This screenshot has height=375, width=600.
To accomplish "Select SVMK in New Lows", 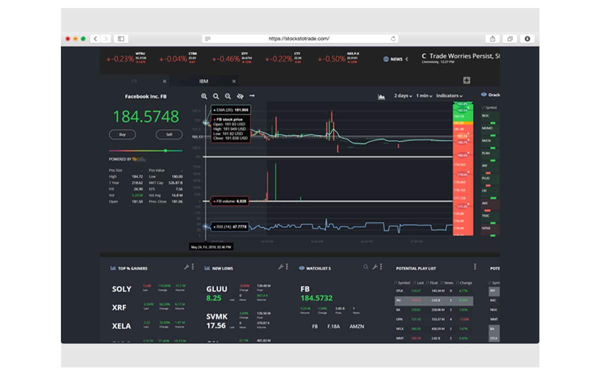I will pyautogui.click(x=217, y=316).
